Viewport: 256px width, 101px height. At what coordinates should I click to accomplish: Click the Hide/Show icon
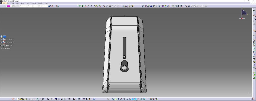pos(141,99)
